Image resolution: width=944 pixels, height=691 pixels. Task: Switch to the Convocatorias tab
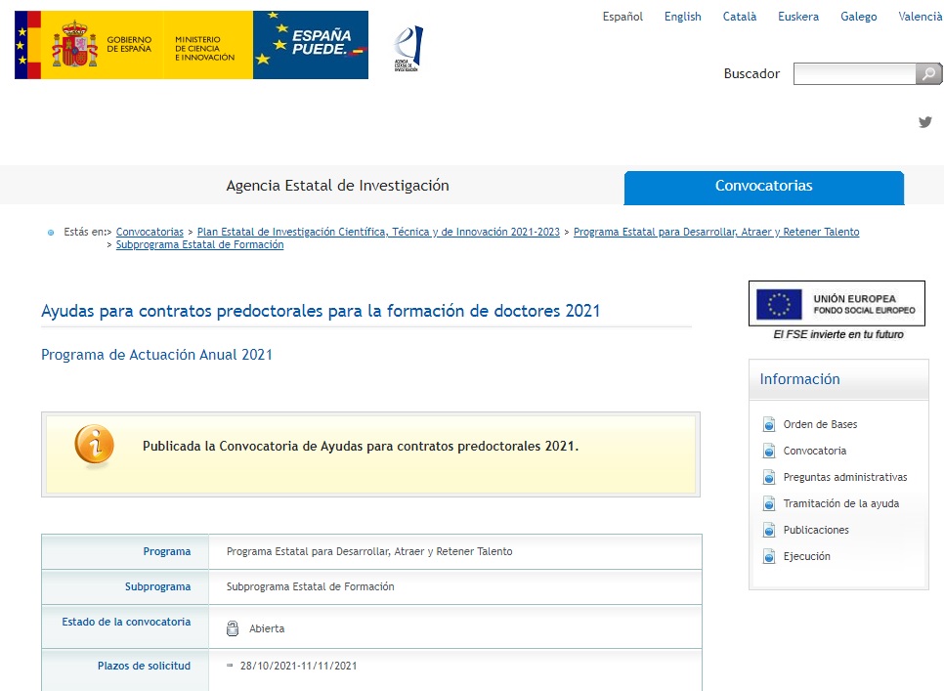pos(763,186)
